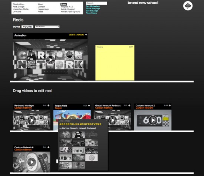This screenshot has width=204, height=176.
Task: Click the Re-brand Montage title
Action: 24,106
